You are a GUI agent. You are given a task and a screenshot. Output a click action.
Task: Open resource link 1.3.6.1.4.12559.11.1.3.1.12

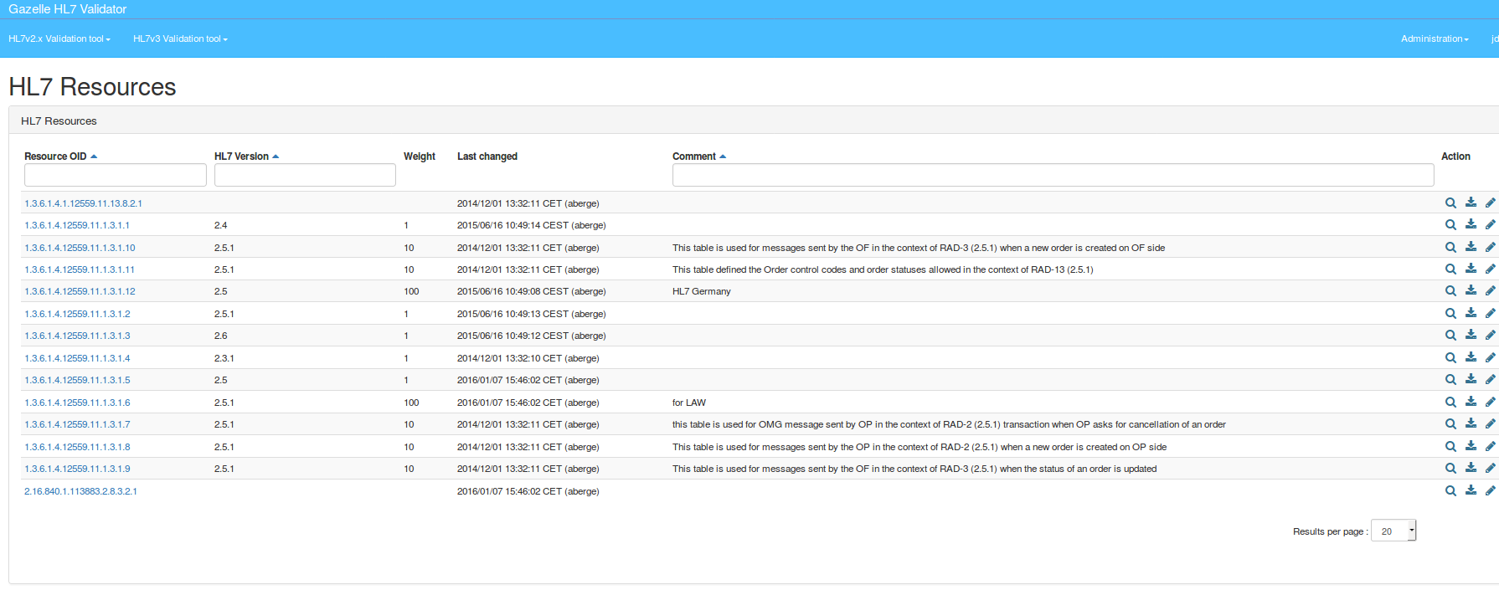click(x=80, y=291)
